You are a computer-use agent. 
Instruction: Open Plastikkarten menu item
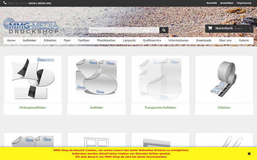106,41
